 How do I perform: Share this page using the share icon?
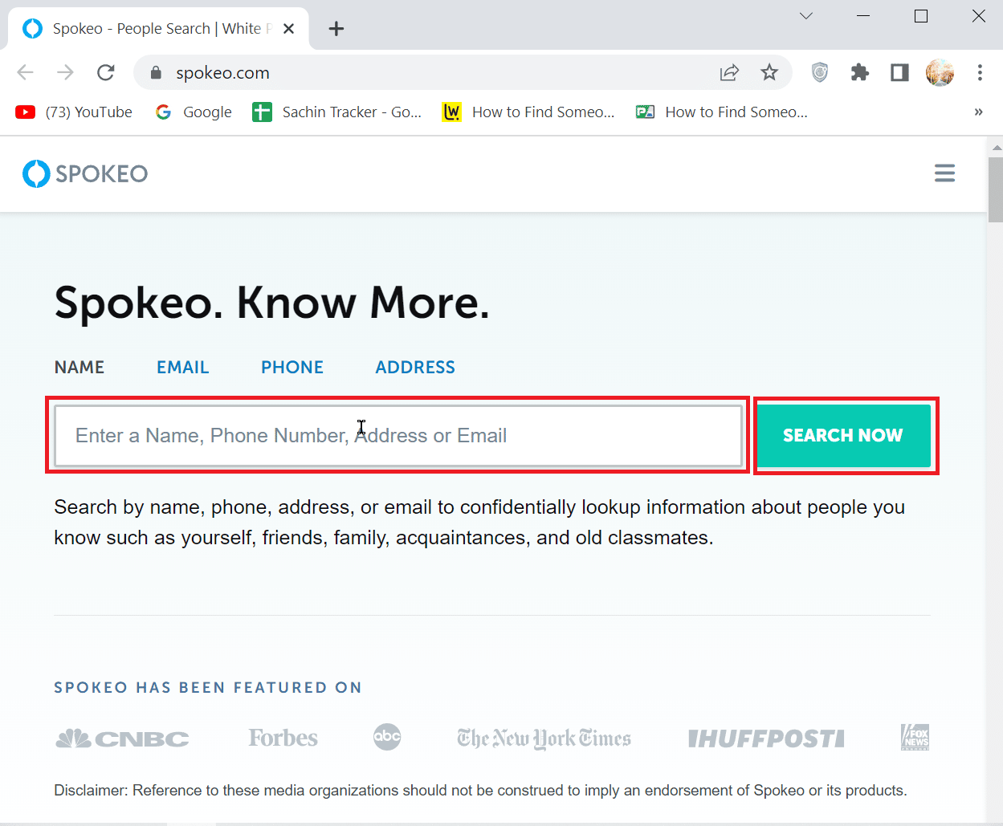pyautogui.click(x=729, y=73)
